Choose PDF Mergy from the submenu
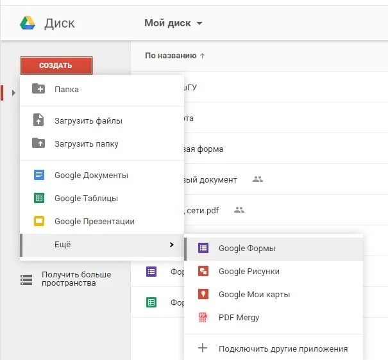The image size is (388, 360). coord(273,317)
